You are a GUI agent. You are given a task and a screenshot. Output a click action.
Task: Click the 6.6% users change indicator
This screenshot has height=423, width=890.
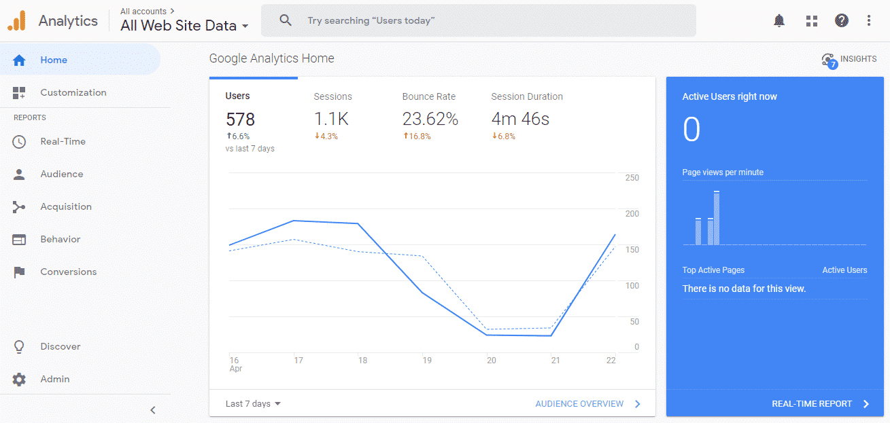(x=238, y=136)
